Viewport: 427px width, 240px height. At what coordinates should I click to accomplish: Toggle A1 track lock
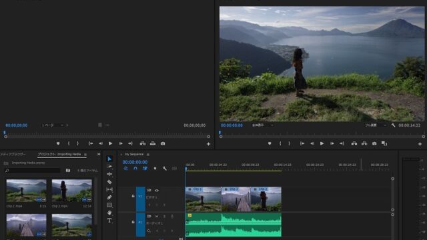pyautogui.click(x=133, y=222)
